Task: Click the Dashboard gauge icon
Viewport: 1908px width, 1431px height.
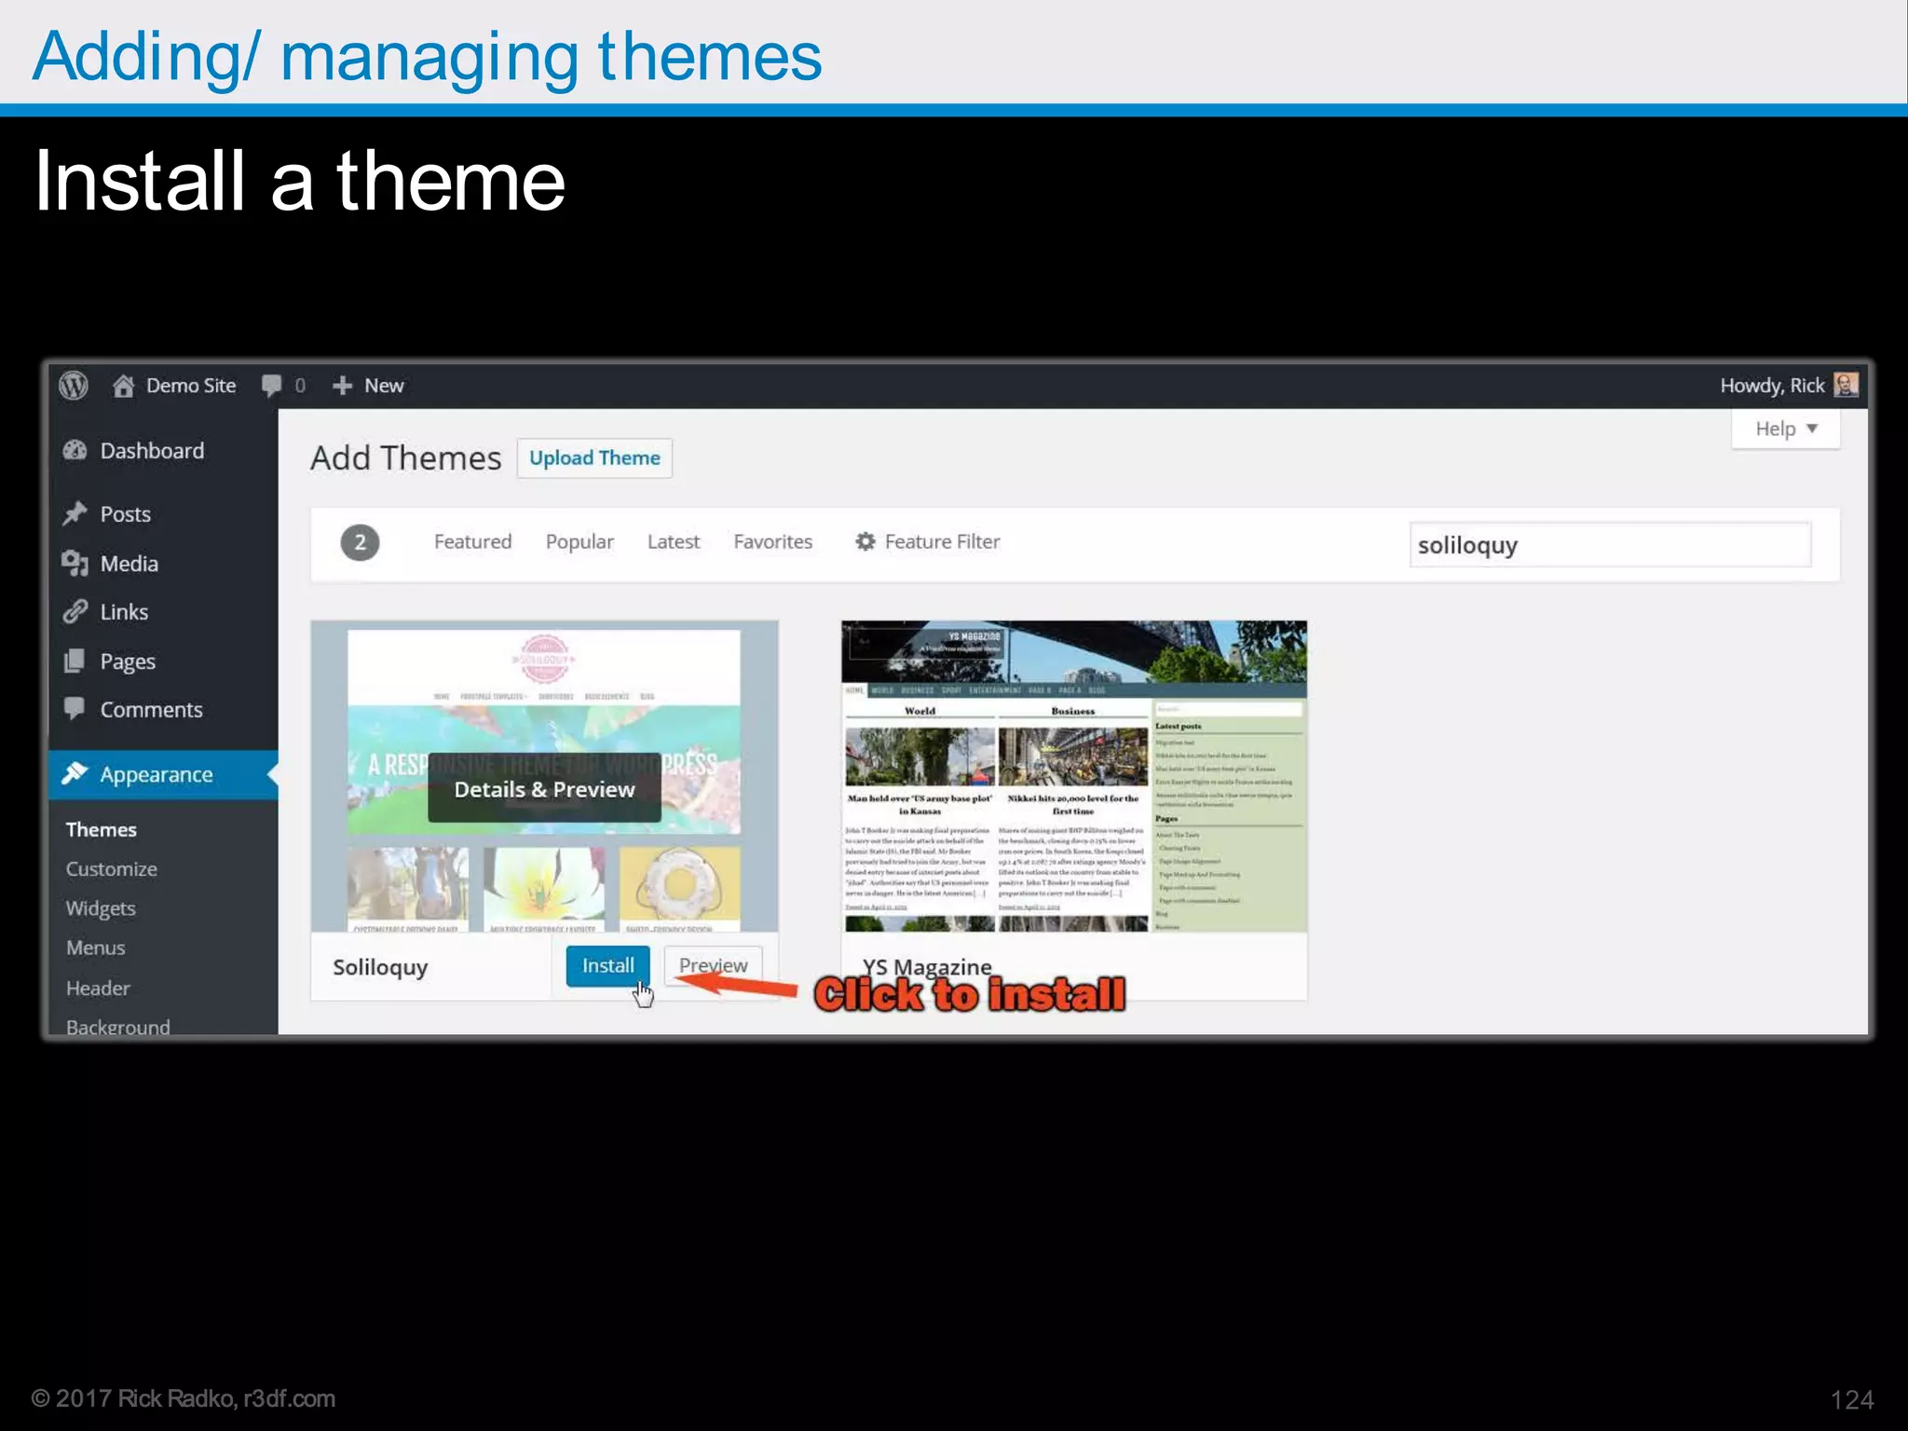Action: pos(75,451)
